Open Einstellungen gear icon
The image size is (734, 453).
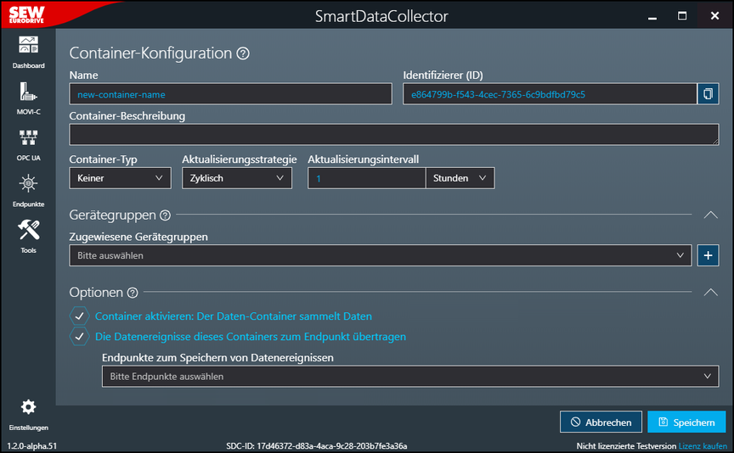coord(28,408)
